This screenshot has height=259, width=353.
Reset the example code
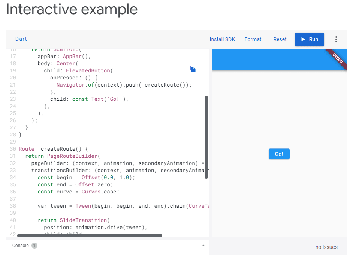[280, 39]
